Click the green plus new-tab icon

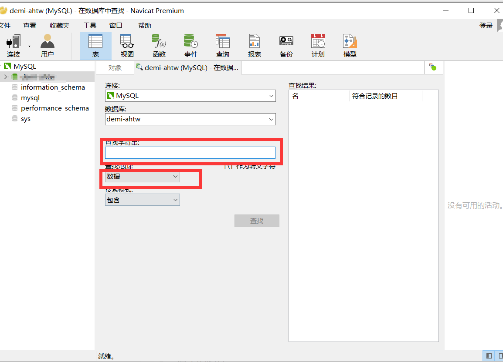pyautogui.click(x=433, y=67)
